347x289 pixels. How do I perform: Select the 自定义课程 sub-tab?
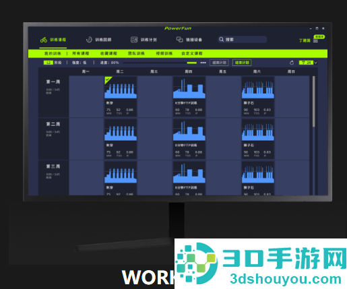[192, 53]
